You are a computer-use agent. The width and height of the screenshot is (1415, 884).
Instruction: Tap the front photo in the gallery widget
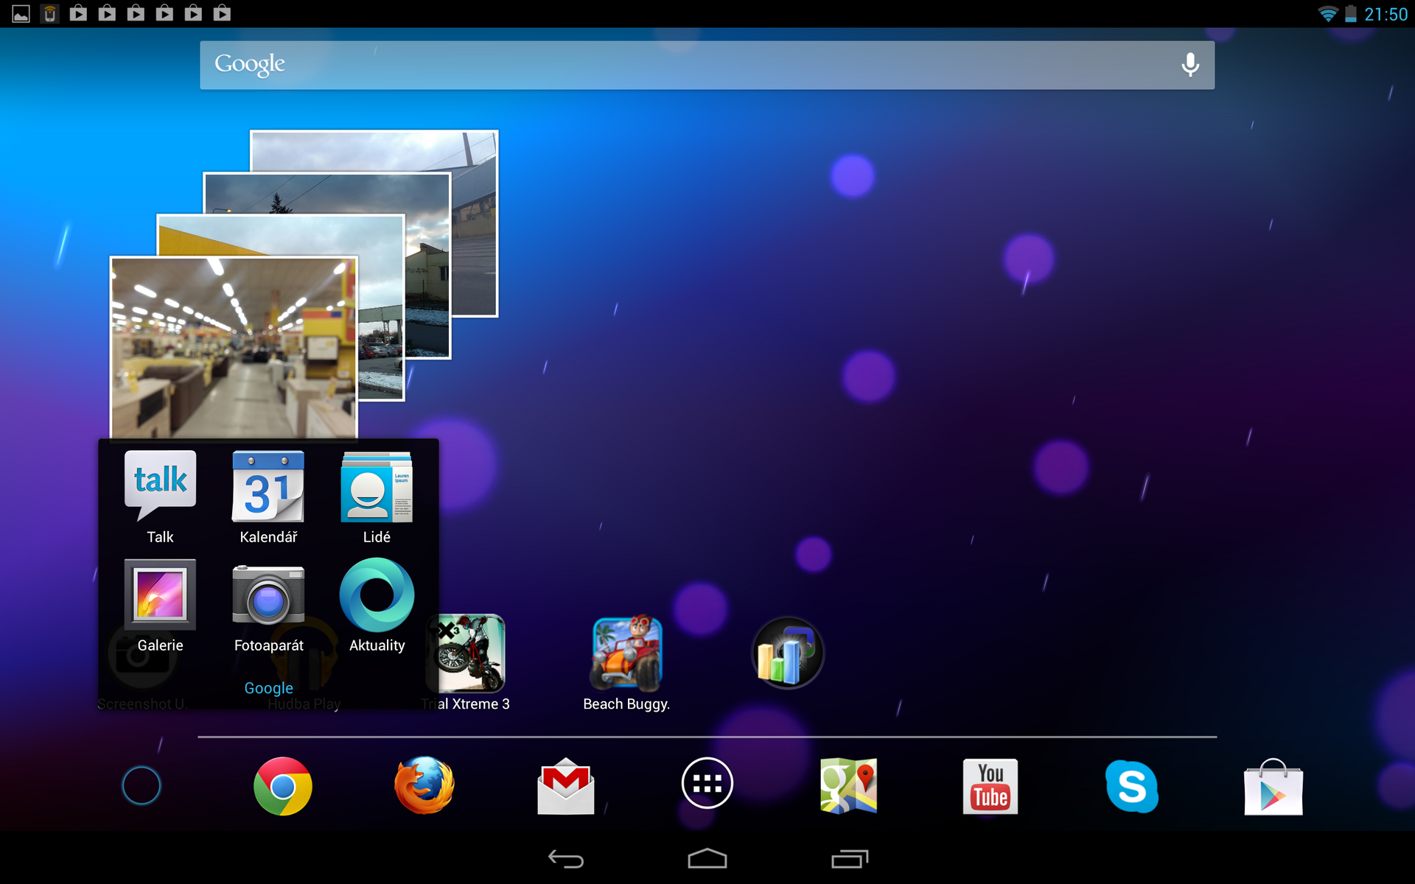pyautogui.click(x=234, y=346)
